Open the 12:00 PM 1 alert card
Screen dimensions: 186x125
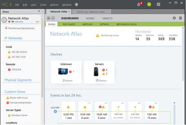(68, 110)
